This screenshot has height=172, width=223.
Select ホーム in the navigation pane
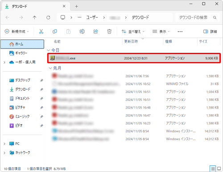[x=22, y=44]
